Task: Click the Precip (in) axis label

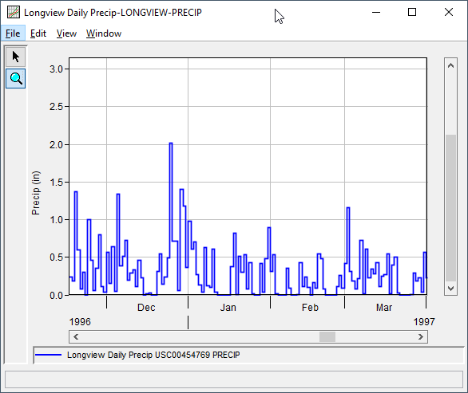Action: tap(35, 193)
